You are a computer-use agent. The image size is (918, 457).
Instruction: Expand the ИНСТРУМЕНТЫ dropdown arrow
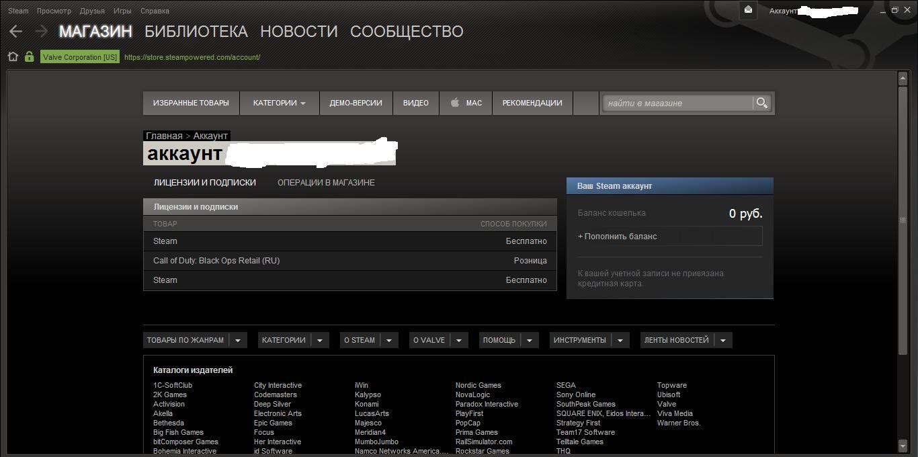point(620,340)
